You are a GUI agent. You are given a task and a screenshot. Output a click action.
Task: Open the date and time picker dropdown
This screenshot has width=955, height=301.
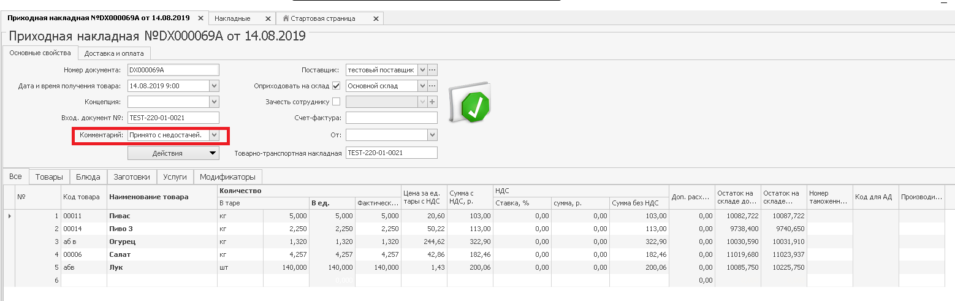[213, 86]
